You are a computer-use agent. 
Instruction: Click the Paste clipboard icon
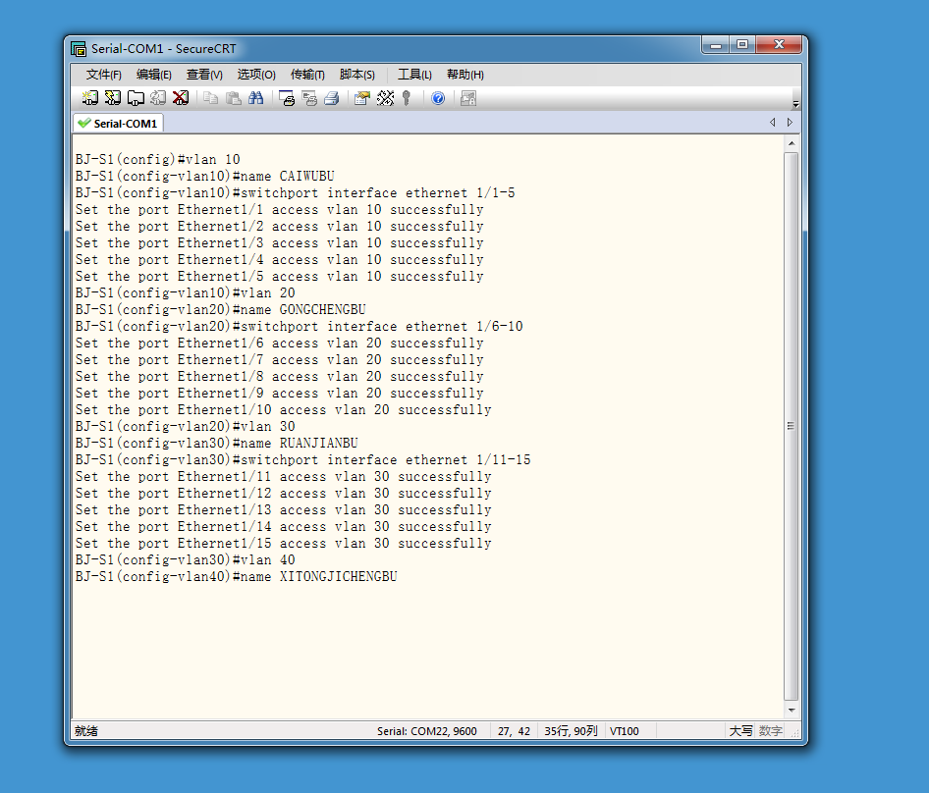tap(234, 98)
